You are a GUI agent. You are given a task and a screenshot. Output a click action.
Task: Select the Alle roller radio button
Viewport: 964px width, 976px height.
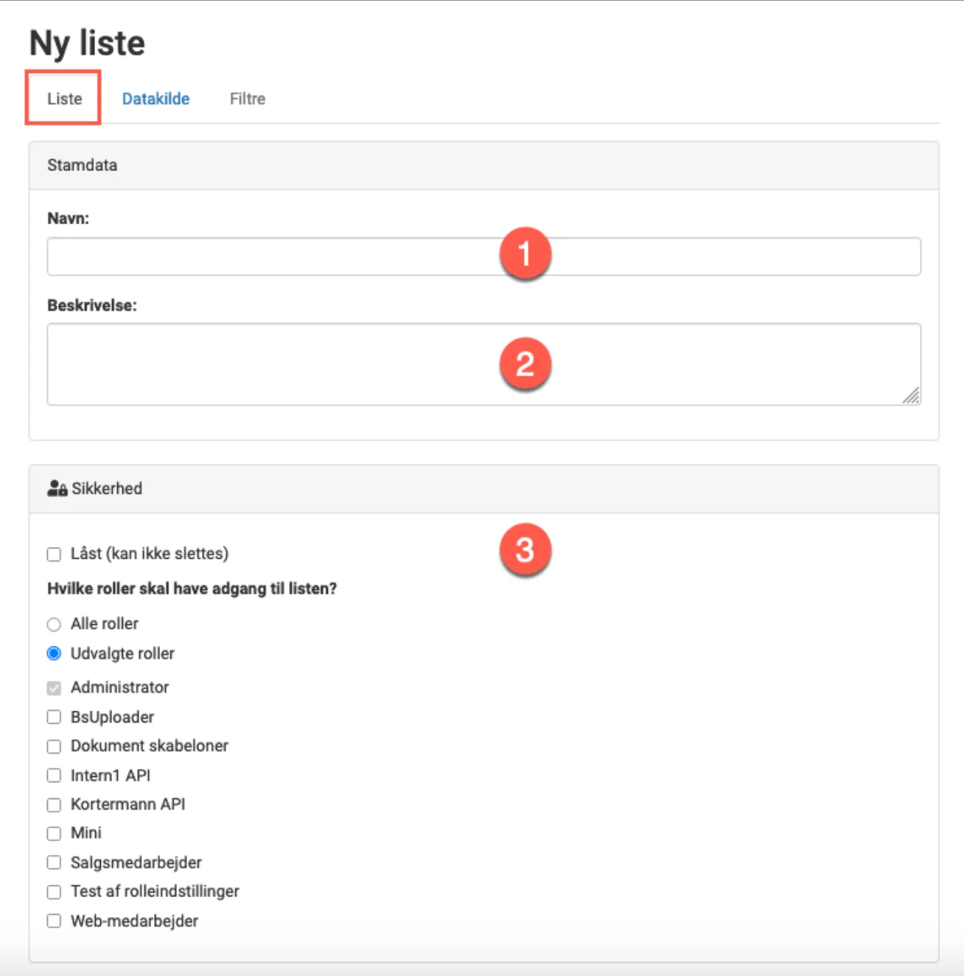[x=54, y=624]
